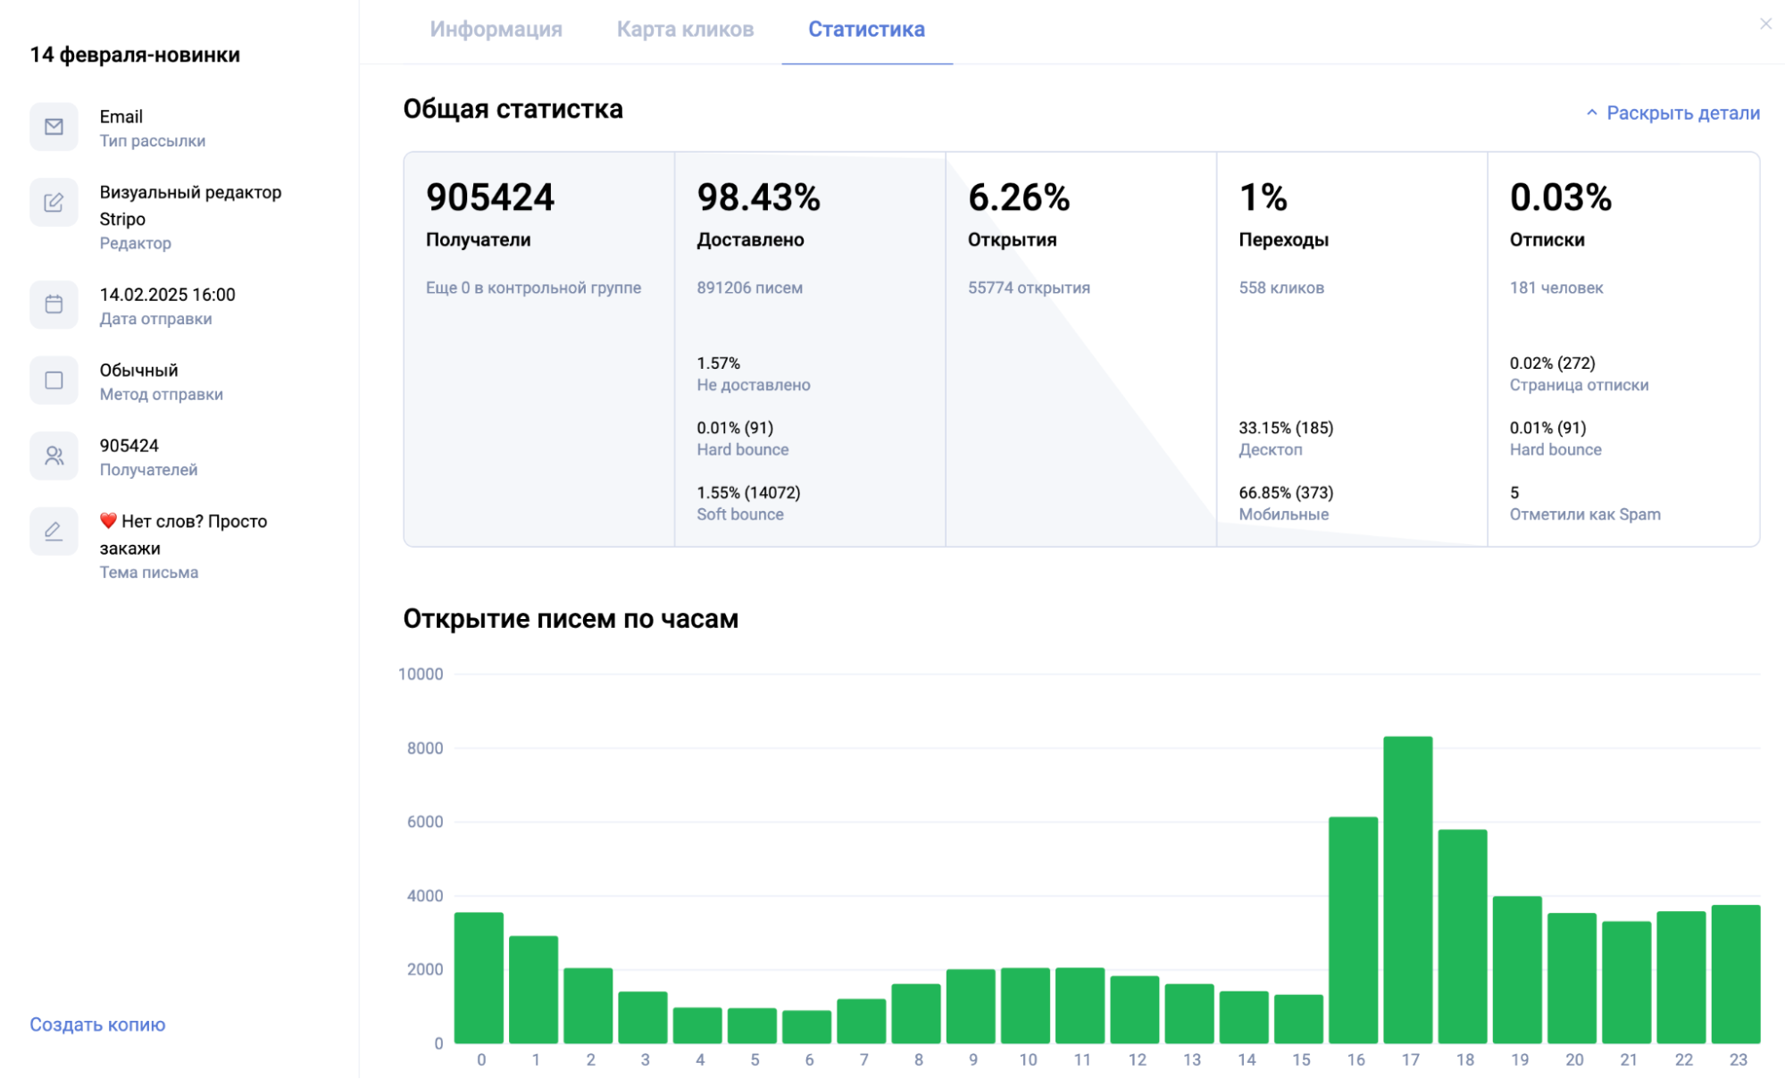Click the calendar send date icon

54,305
